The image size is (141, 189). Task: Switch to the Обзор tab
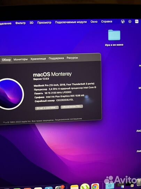(6, 59)
